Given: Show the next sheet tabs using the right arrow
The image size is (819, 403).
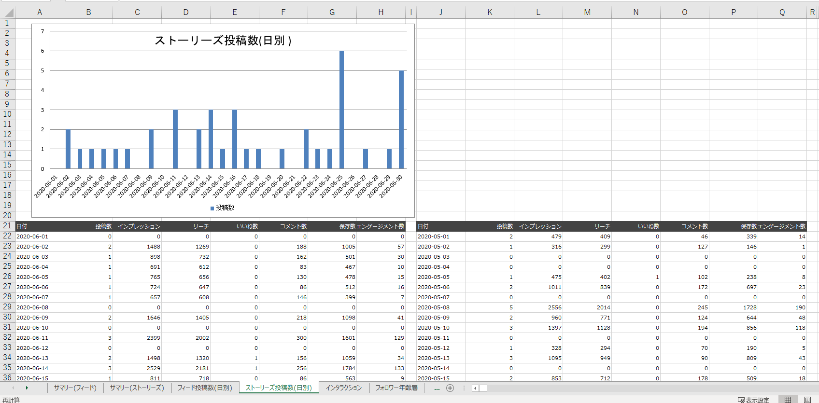Looking at the screenshot, I should (x=27, y=388).
